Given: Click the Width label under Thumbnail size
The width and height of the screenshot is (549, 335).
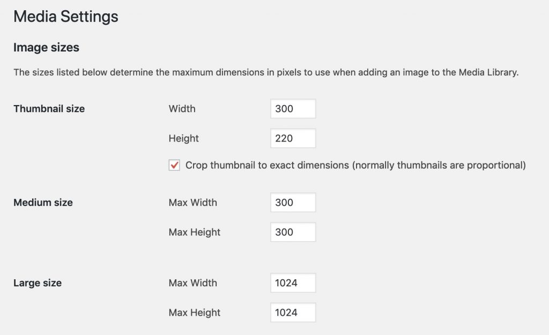Looking at the screenshot, I should [182, 109].
